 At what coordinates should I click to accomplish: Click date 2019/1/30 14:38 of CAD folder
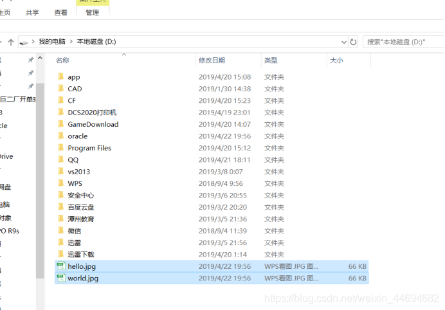point(225,89)
